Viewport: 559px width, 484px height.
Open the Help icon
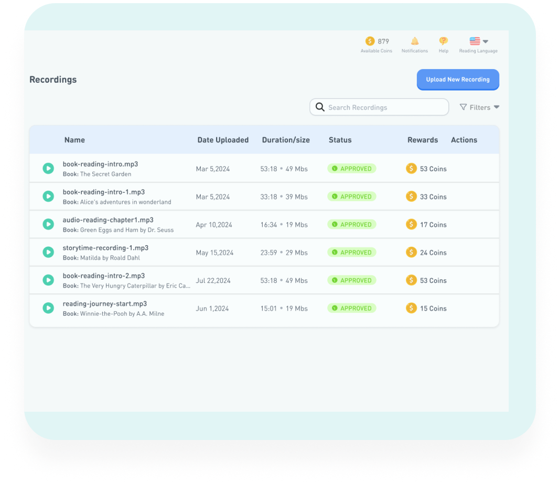tap(443, 41)
